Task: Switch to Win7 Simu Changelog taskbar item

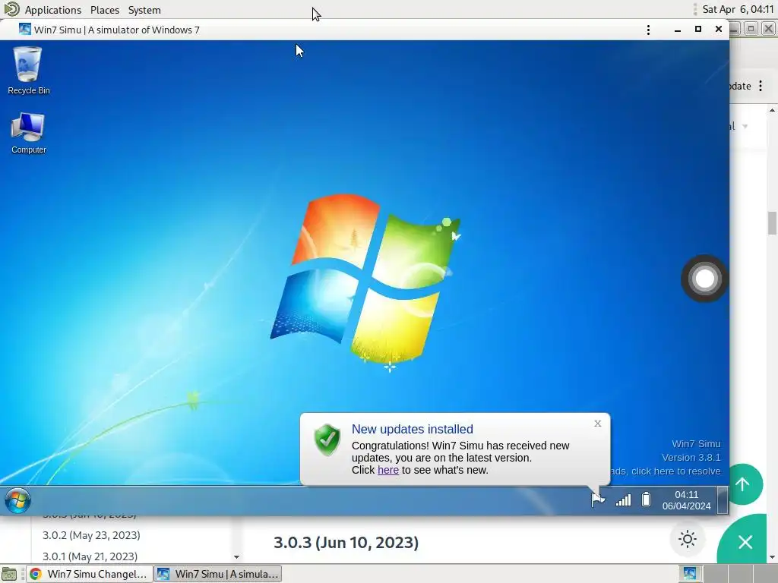Action: click(89, 574)
